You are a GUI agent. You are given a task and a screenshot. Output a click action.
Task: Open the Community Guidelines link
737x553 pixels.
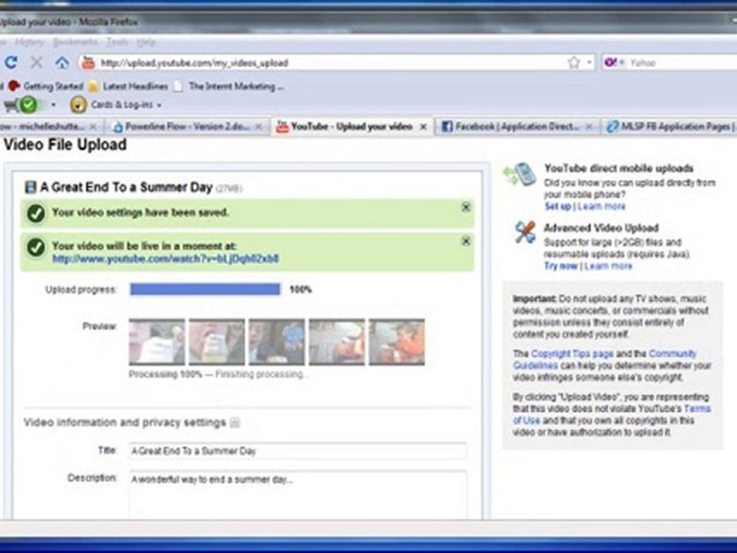click(x=604, y=359)
